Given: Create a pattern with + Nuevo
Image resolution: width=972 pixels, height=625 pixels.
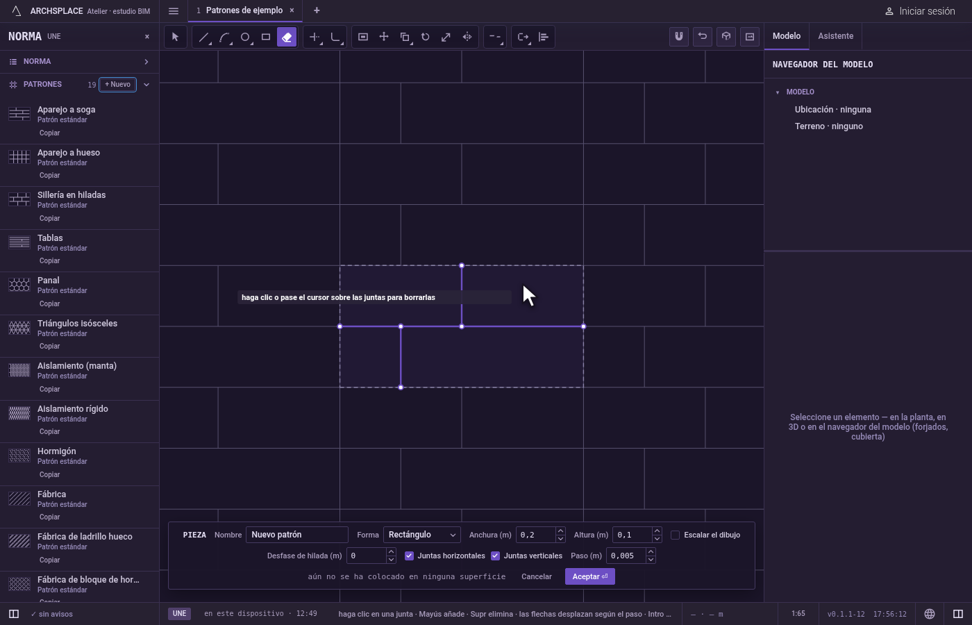Looking at the screenshot, I should [x=117, y=85].
